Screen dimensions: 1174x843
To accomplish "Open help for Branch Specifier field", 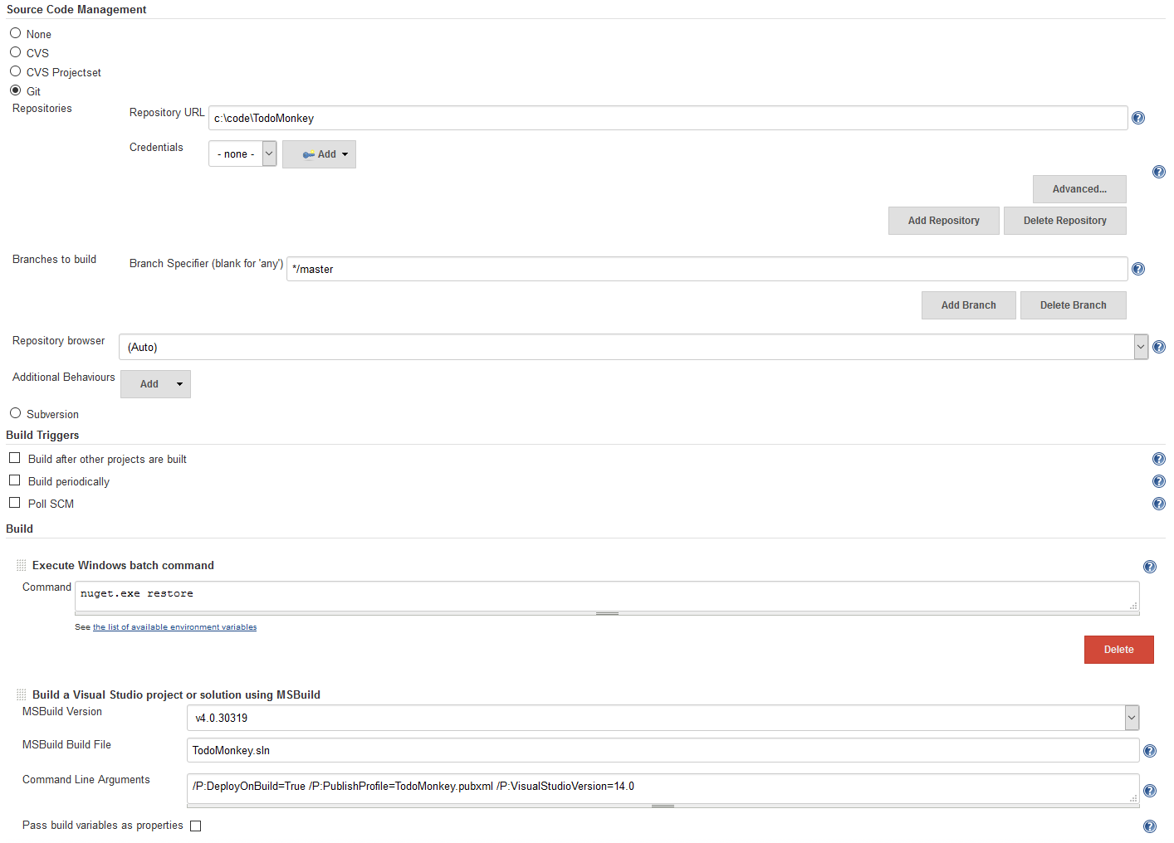I will point(1138,269).
